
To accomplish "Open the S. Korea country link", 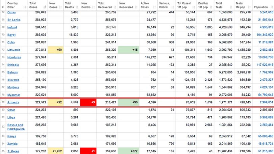I will pyautogui.click(x=13, y=151).
